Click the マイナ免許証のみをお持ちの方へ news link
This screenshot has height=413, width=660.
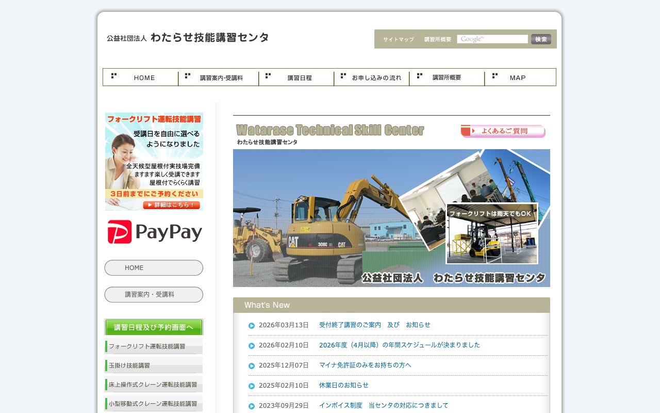365,365
